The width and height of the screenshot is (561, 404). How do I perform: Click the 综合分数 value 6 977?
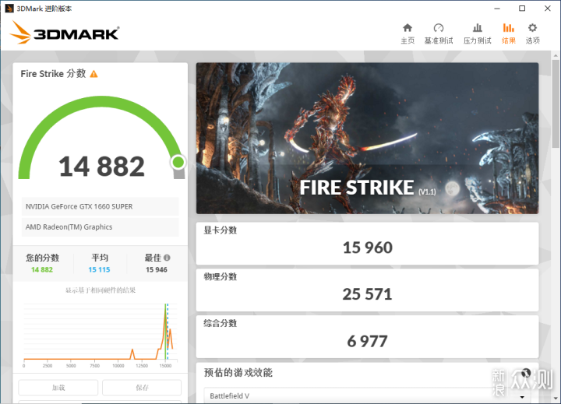tap(368, 341)
